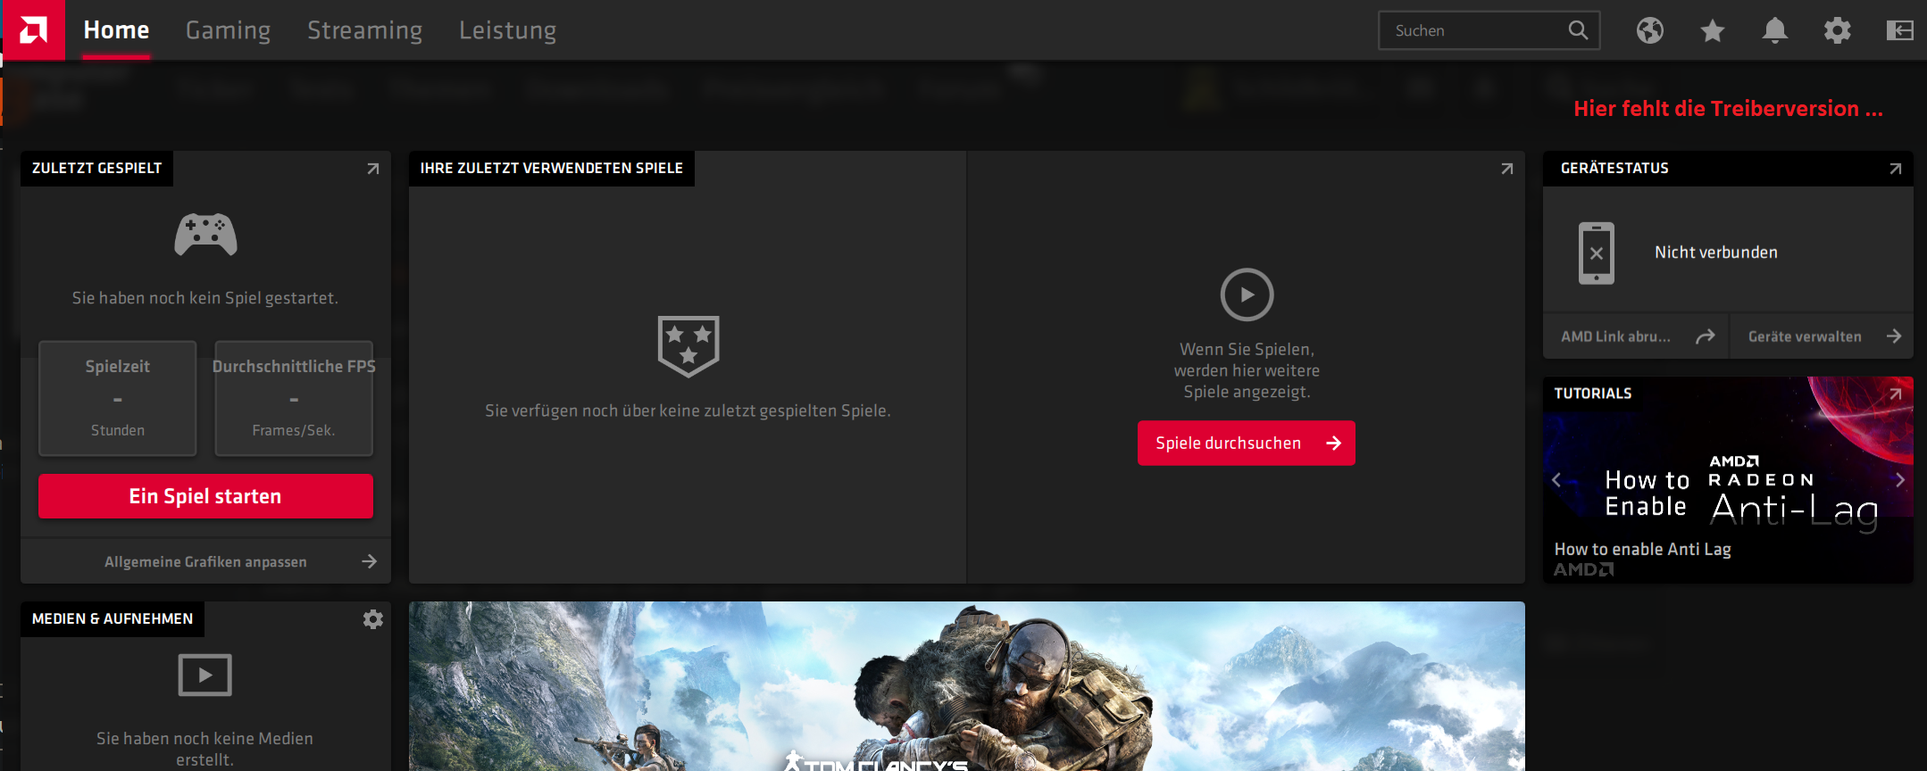The width and height of the screenshot is (1927, 771).
Task: Click the AMD Link share arrow icon
Action: (1706, 336)
